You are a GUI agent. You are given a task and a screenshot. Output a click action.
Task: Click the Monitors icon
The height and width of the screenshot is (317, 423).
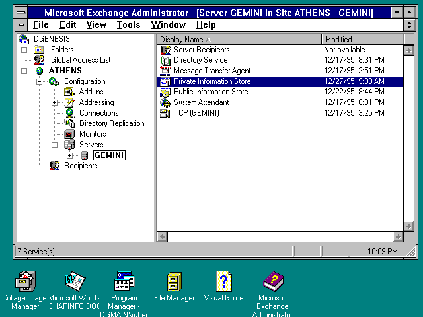pyautogui.click(x=69, y=134)
